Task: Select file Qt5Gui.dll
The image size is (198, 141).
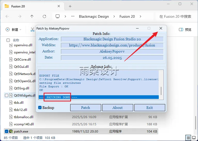Action: (x=21, y=67)
